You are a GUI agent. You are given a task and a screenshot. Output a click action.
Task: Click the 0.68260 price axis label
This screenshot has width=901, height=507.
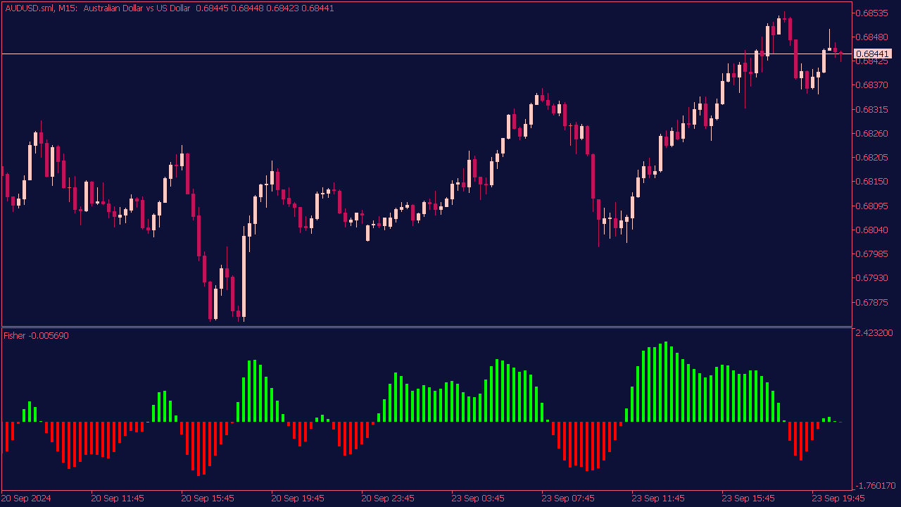click(x=871, y=133)
